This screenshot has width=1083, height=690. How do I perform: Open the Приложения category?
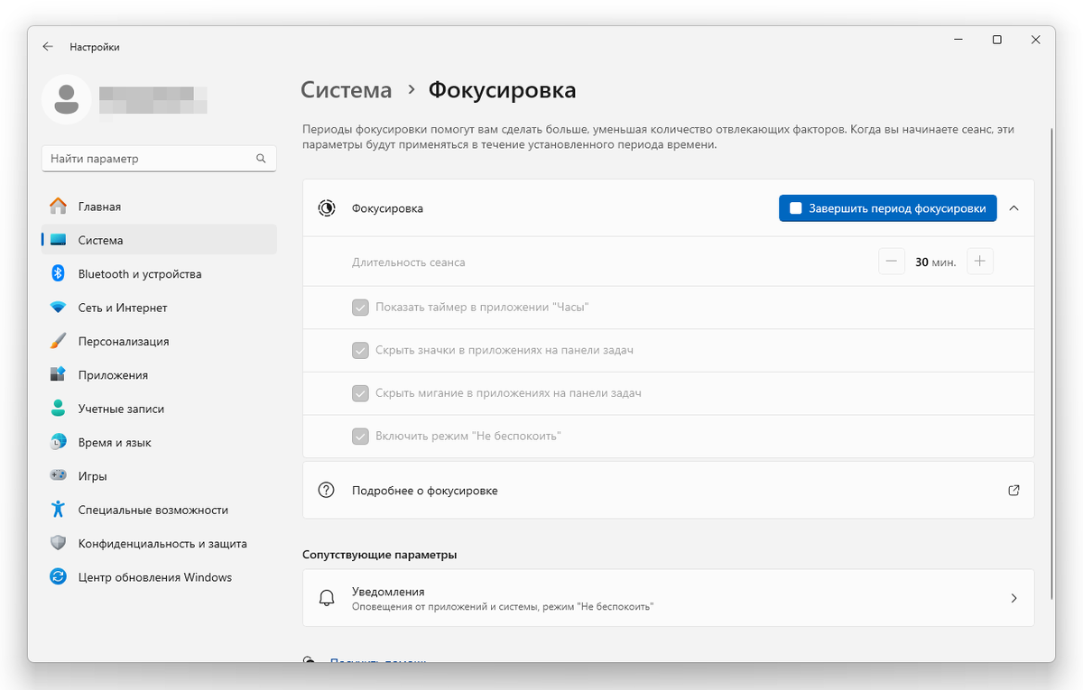[159, 375]
